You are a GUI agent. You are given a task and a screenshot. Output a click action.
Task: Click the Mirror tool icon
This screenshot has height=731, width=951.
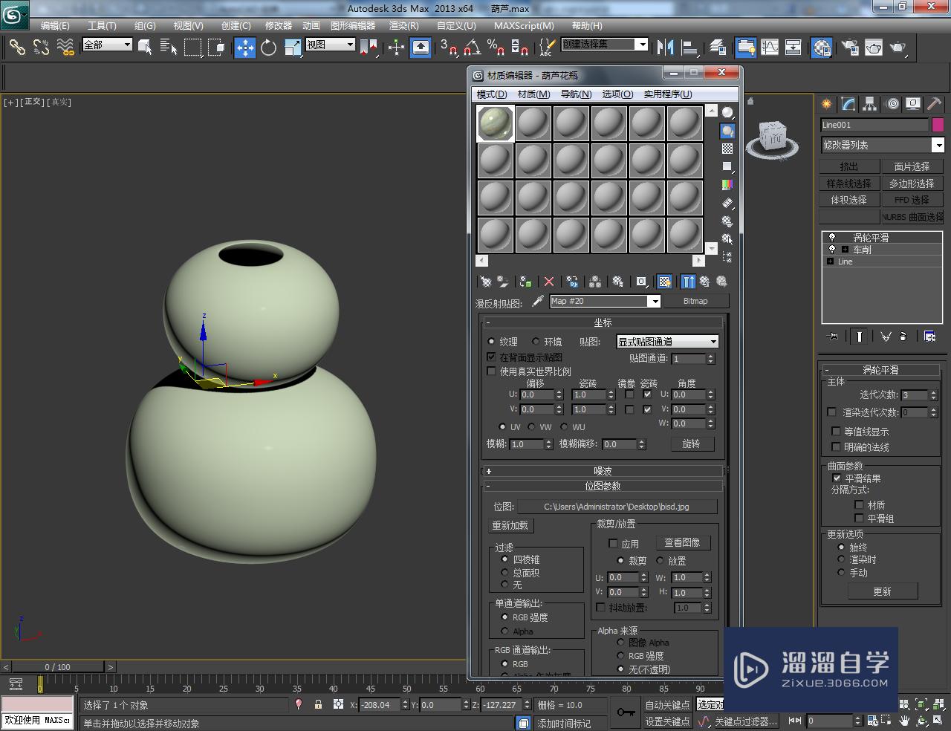pyautogui.click(x=666, y=48)
